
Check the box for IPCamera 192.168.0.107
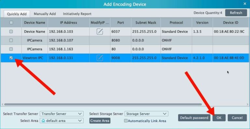tap(11, 40)
